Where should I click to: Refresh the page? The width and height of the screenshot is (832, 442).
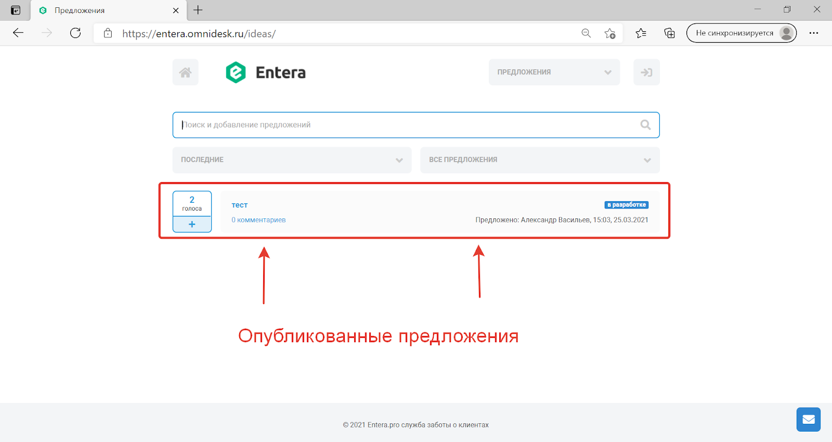click(x=75, y=33)
